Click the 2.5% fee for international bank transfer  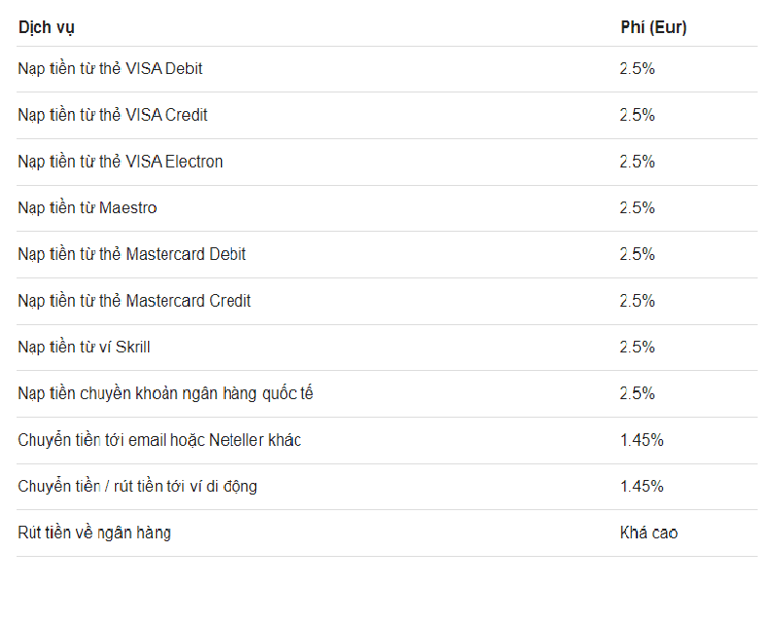point(637,393)
